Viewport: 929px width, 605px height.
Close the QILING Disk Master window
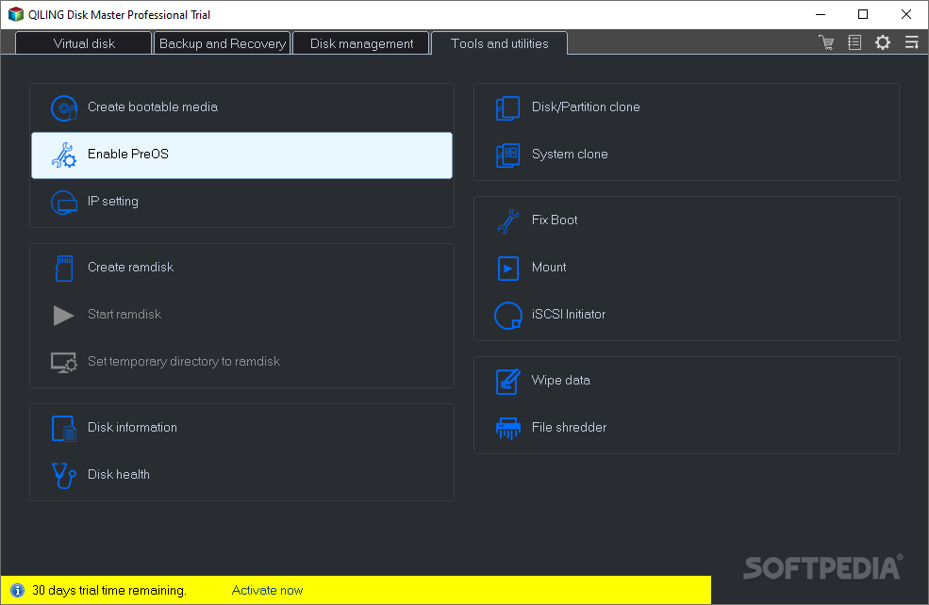[906, 14]
